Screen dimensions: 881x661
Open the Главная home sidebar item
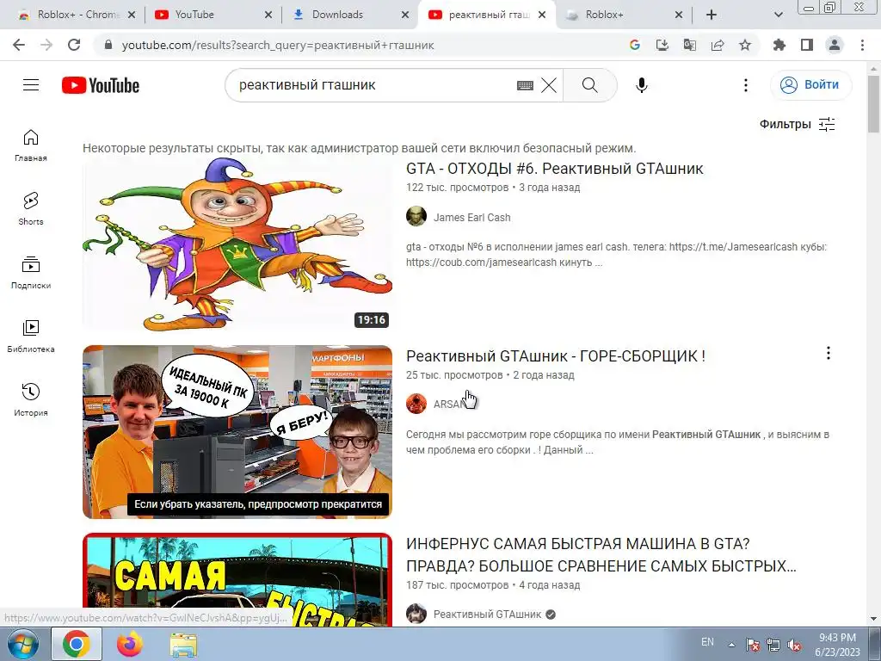coord(31,145)
